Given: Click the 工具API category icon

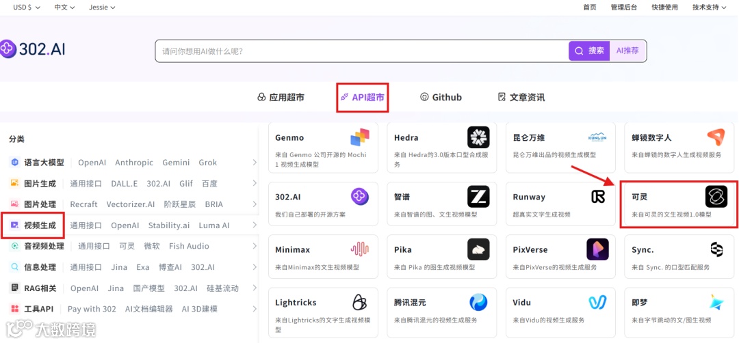Looking at the screenshot, I should tap(14, 309).
